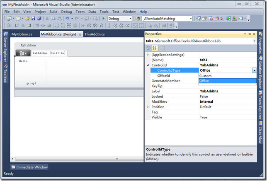The width and height of the screenshot is (267, 181).
Task: Click the Align Bottoms layout icon
Action: 49,26
